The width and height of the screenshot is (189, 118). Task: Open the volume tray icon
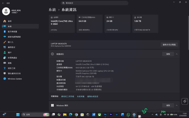168,115
